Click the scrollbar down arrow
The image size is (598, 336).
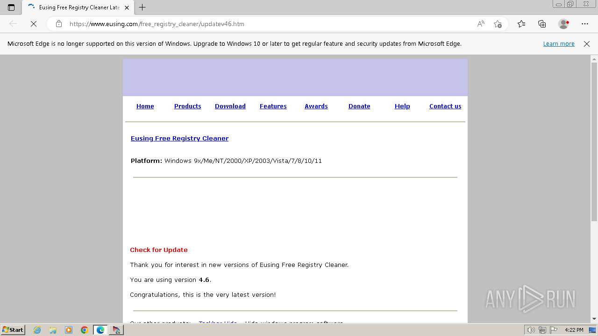coord(594,319)
